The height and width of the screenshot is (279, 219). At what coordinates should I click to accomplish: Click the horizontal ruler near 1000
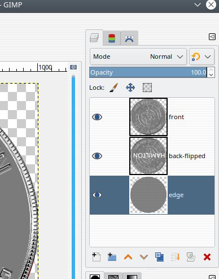coord(45,67)
